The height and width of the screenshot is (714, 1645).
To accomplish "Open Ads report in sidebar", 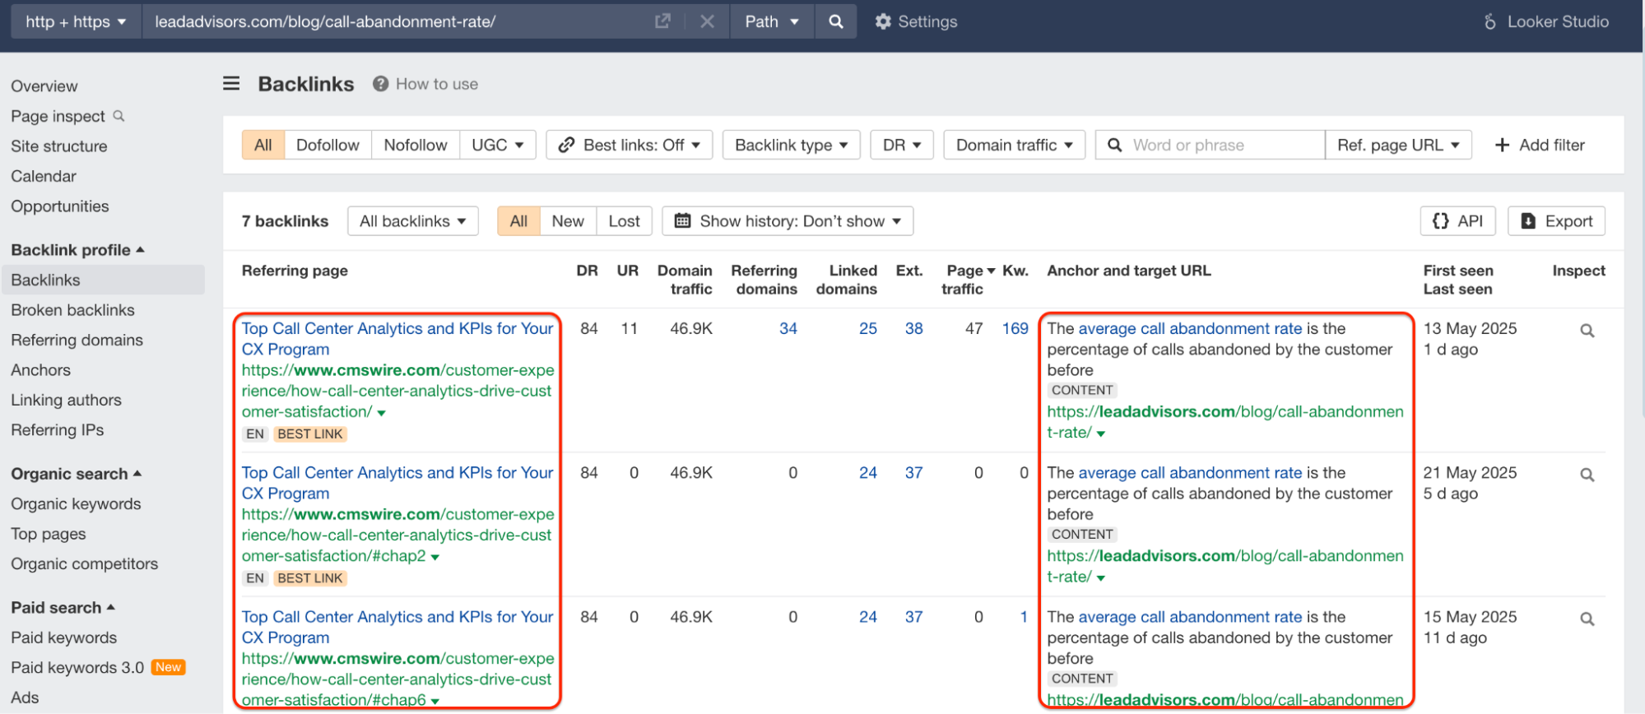I will click(x=25, y=698).
